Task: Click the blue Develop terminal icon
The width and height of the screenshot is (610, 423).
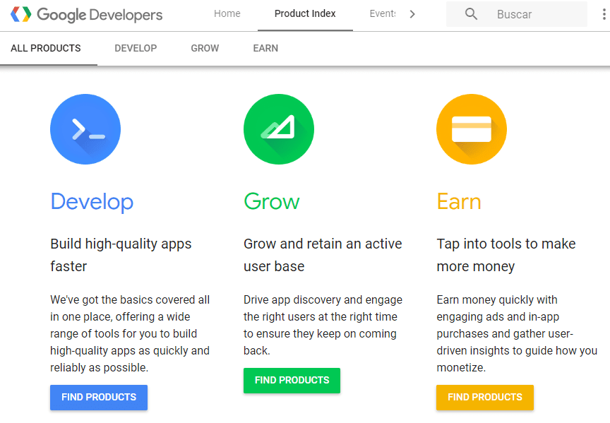Action: click(85, 129)
